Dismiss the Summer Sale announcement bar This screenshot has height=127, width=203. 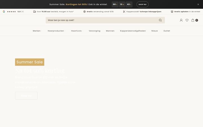tap(198, 4)
